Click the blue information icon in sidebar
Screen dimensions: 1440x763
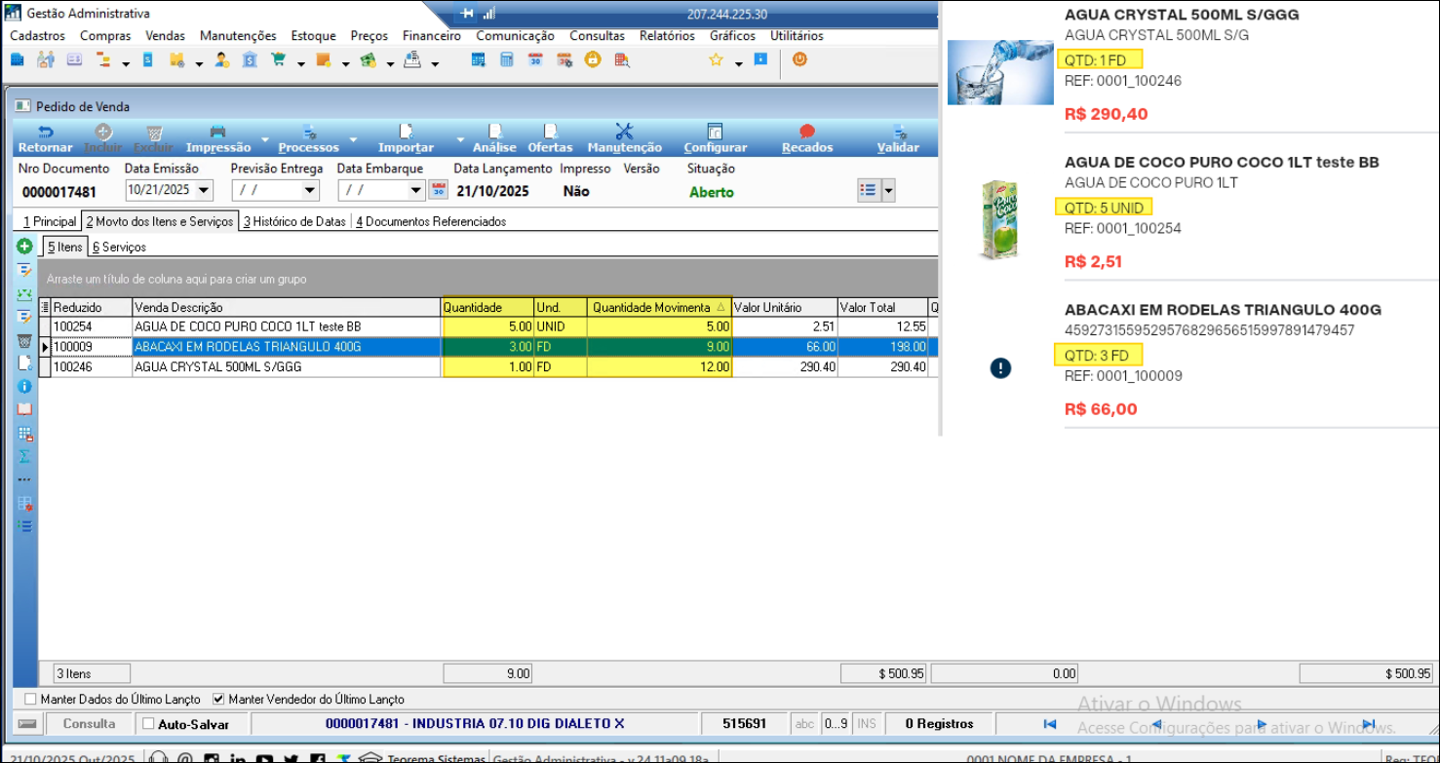coord(24,387)
